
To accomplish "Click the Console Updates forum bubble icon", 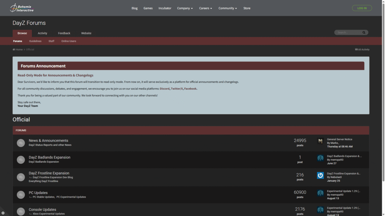I will (21, 211).
